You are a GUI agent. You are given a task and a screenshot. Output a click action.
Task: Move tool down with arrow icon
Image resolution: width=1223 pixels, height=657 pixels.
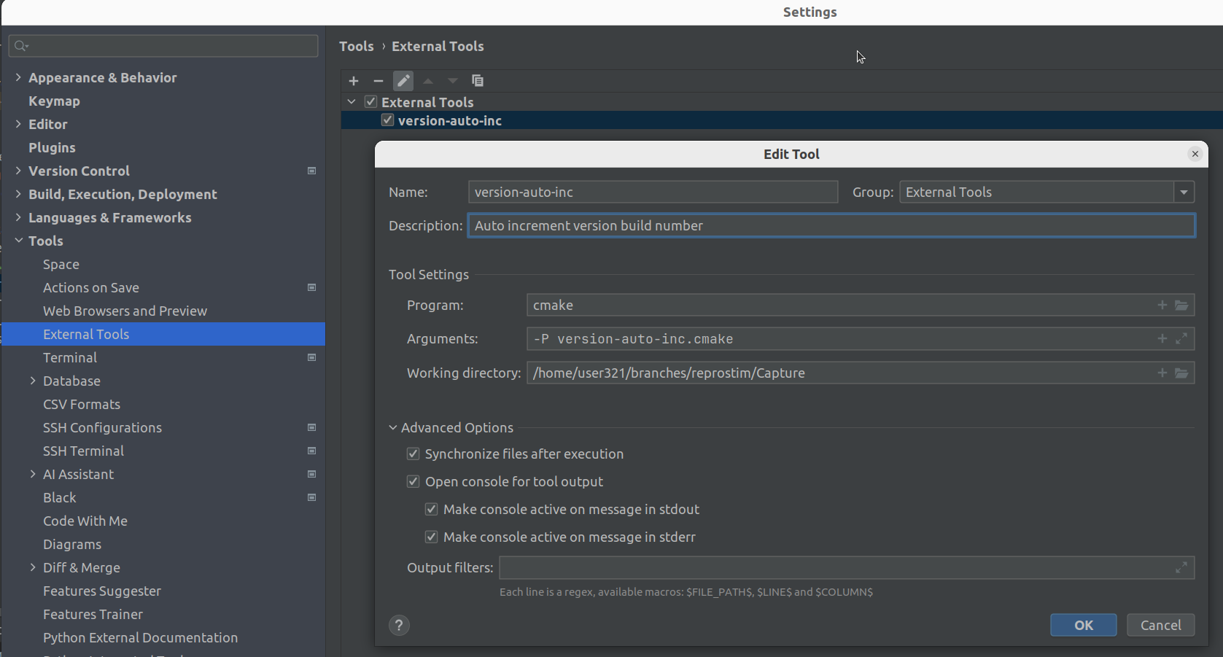(453, 81)
